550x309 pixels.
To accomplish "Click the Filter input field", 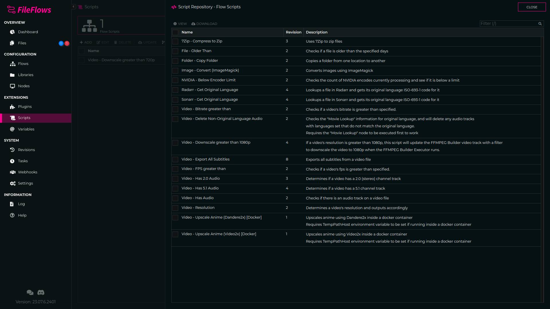I will (x=510, y=23).
